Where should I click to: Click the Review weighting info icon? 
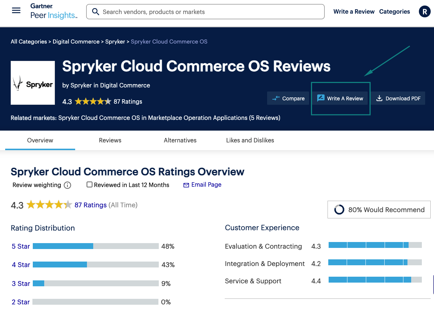click(x=67, y=185)
